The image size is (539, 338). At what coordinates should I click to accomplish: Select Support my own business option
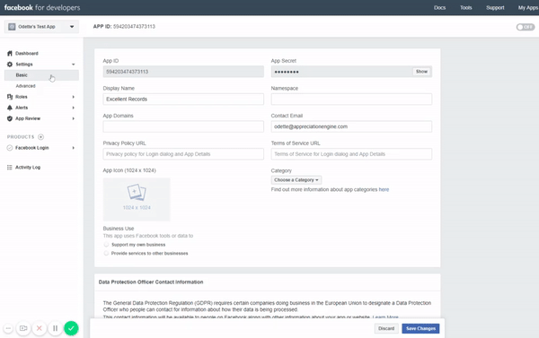(106, 245)
